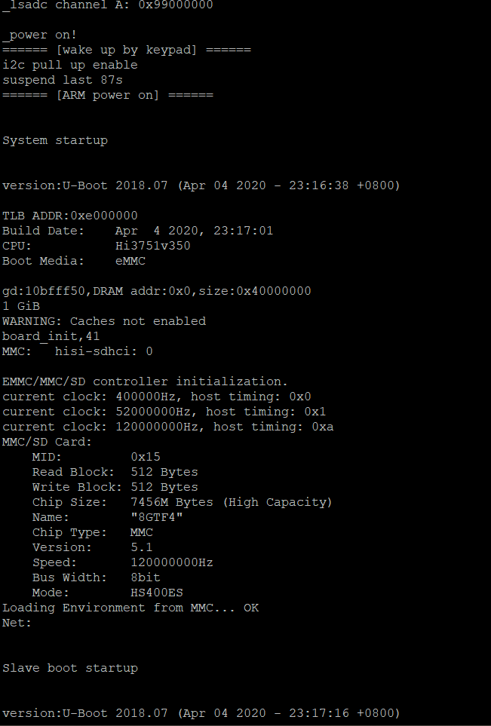Viewport: 491px width, 726px height.
Task: Click the "_power on!" text
Action: pyautogui.click(x=40, y=35)
